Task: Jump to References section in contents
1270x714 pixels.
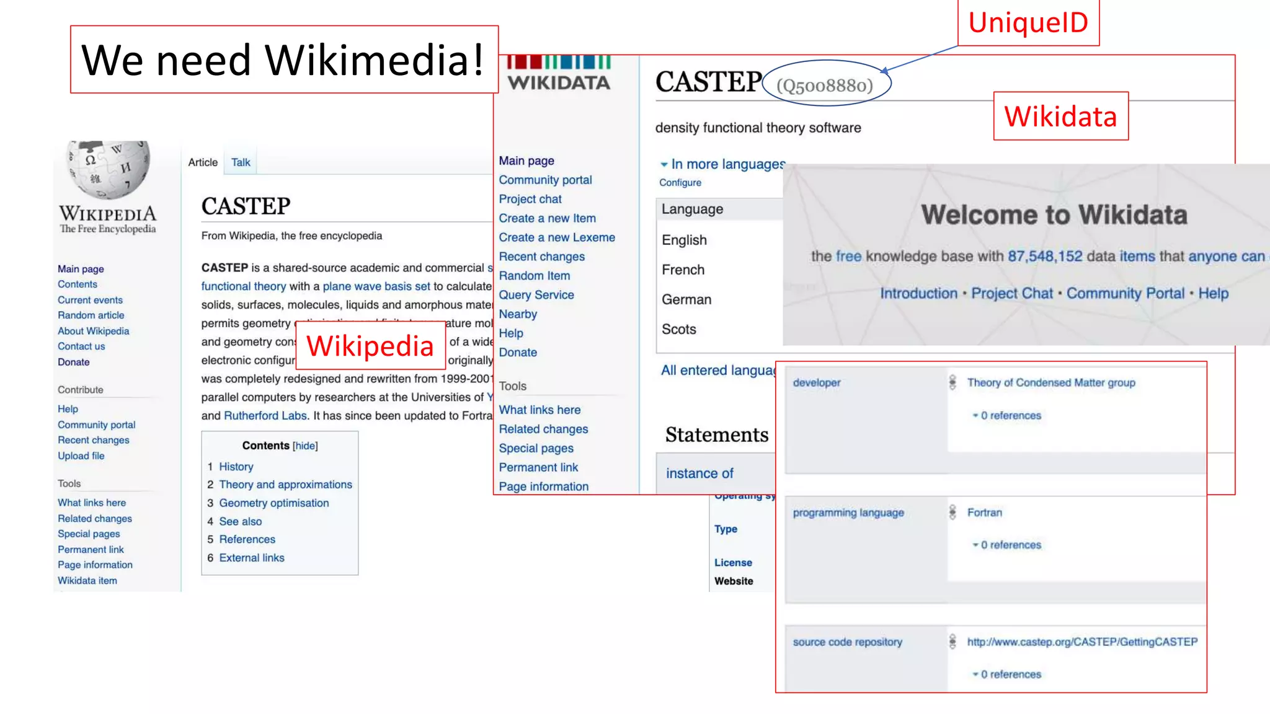Action: point(247,539)
